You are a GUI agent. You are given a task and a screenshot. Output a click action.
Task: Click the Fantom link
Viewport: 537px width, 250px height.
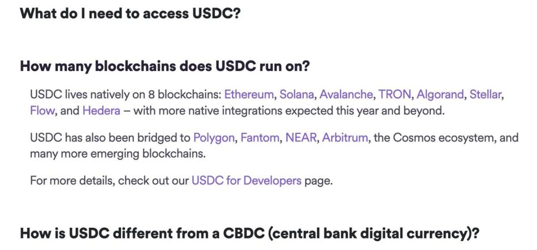click(260, 138)
